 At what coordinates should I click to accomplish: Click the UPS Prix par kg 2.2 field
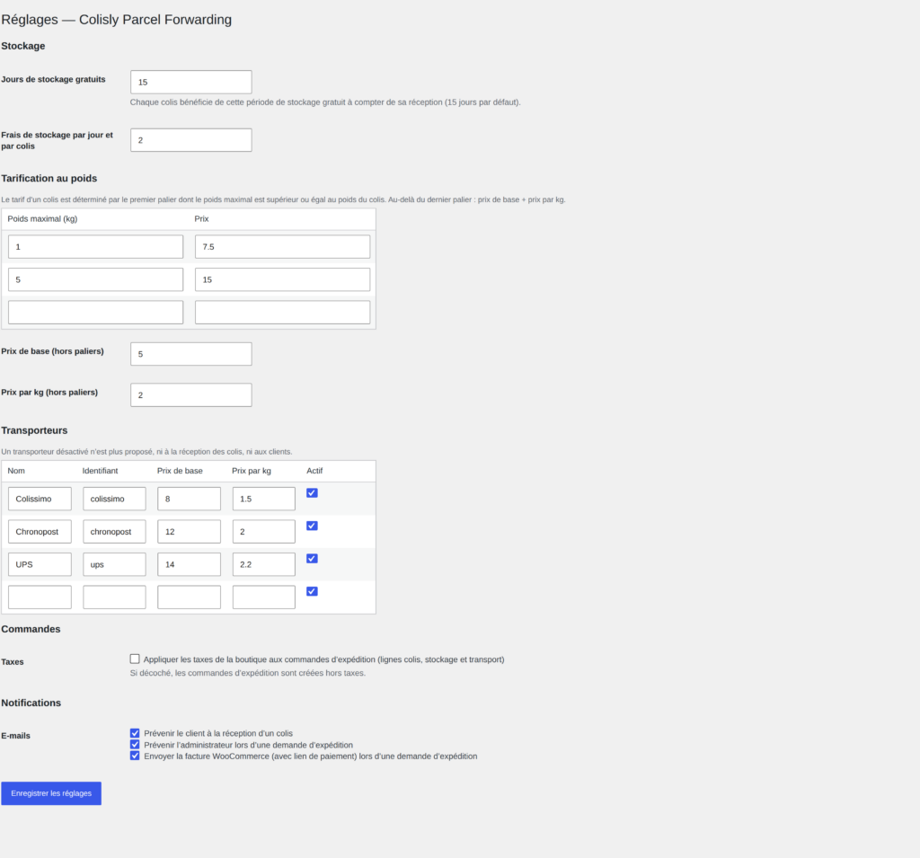pos(264,564)
